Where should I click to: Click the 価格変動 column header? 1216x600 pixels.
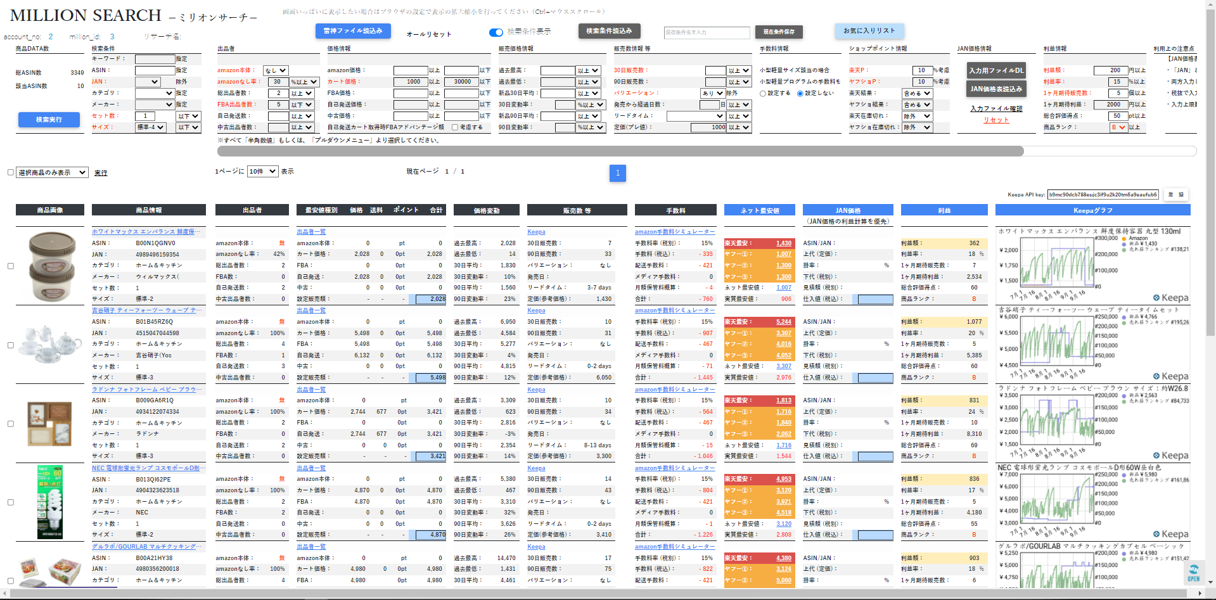point(487,210)
